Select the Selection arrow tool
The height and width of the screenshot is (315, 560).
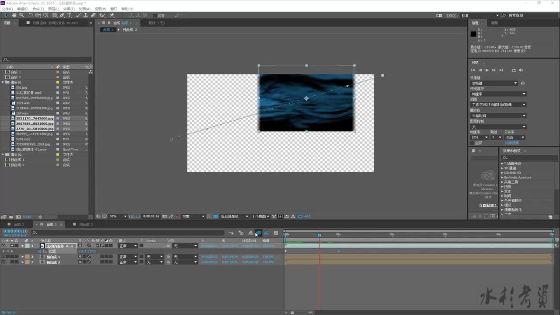[x=7, y=15]
